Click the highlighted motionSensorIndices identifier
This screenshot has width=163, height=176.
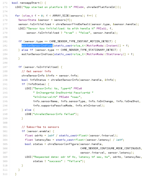[37, 46]
